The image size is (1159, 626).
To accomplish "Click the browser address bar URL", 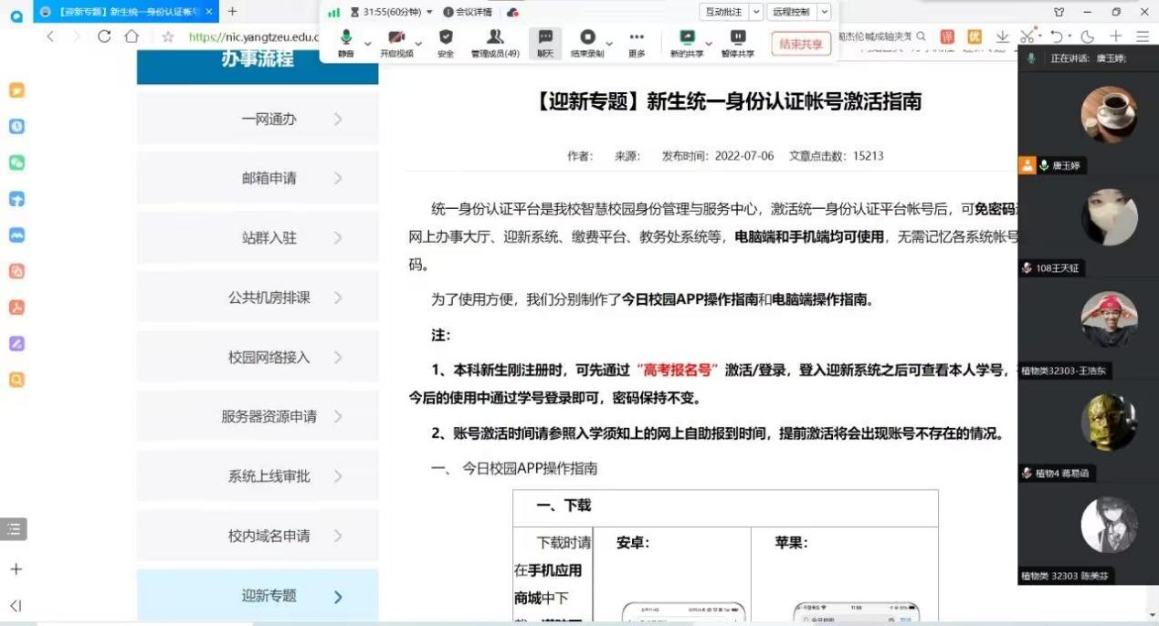I will click(x=253, y=37).
